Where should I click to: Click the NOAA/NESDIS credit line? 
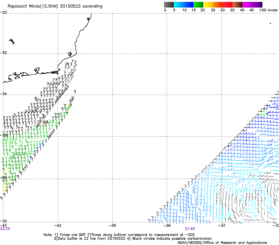coord(222,243)
